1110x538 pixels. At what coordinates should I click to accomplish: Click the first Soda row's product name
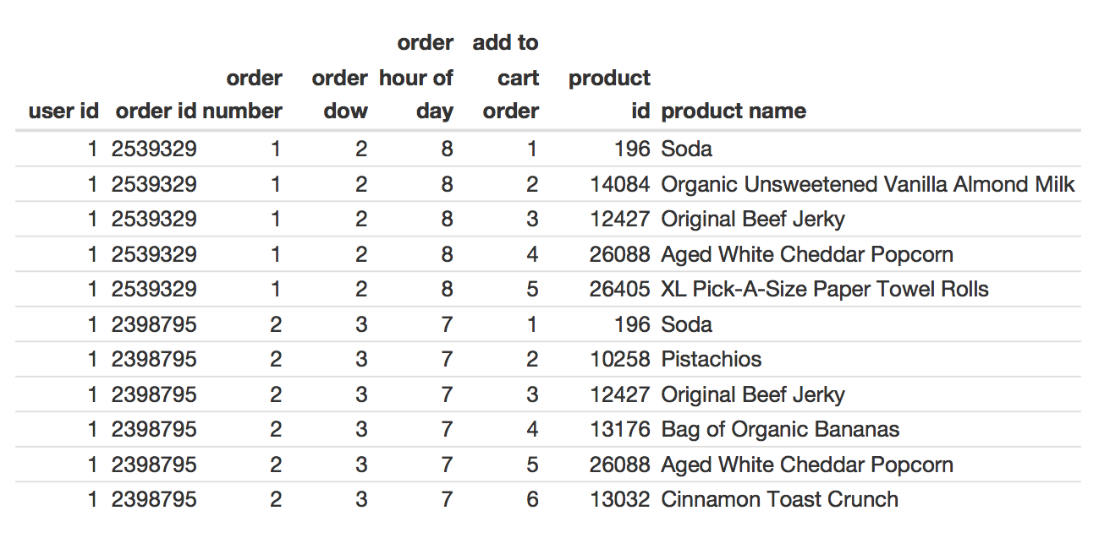click(x=686, y=149)
